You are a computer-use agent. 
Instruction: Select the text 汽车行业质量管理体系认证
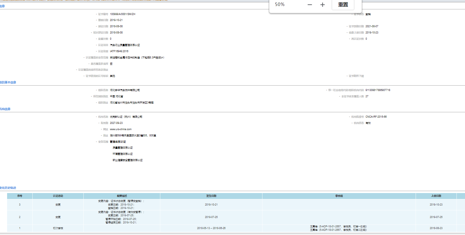pos(125,45)
